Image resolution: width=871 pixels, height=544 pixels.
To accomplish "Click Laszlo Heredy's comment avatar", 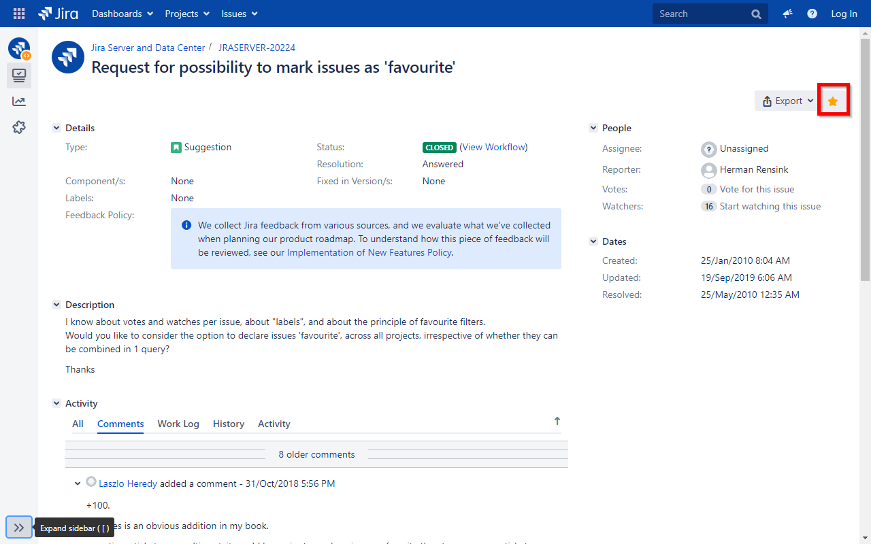I will click(x=91, y=482).
